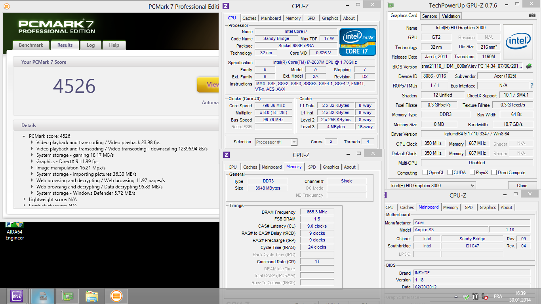Click the Bus Interface question mark in GPU-Z
The image size is (541, 304).
pos(532,85)
